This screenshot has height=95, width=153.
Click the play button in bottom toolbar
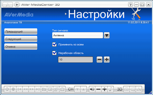(7, 89)
